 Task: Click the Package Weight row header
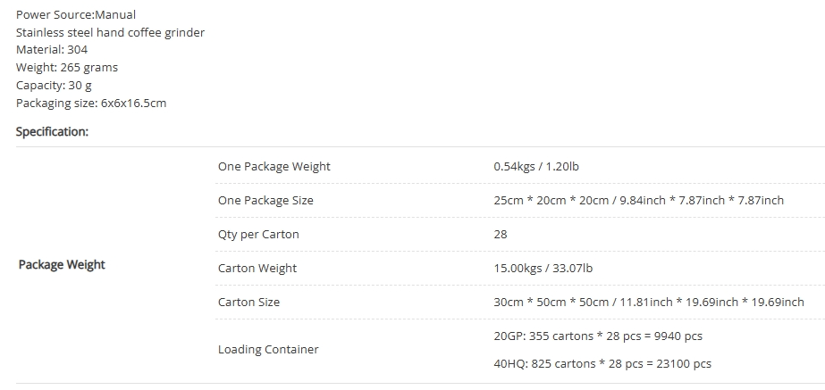tap(62, 264)
